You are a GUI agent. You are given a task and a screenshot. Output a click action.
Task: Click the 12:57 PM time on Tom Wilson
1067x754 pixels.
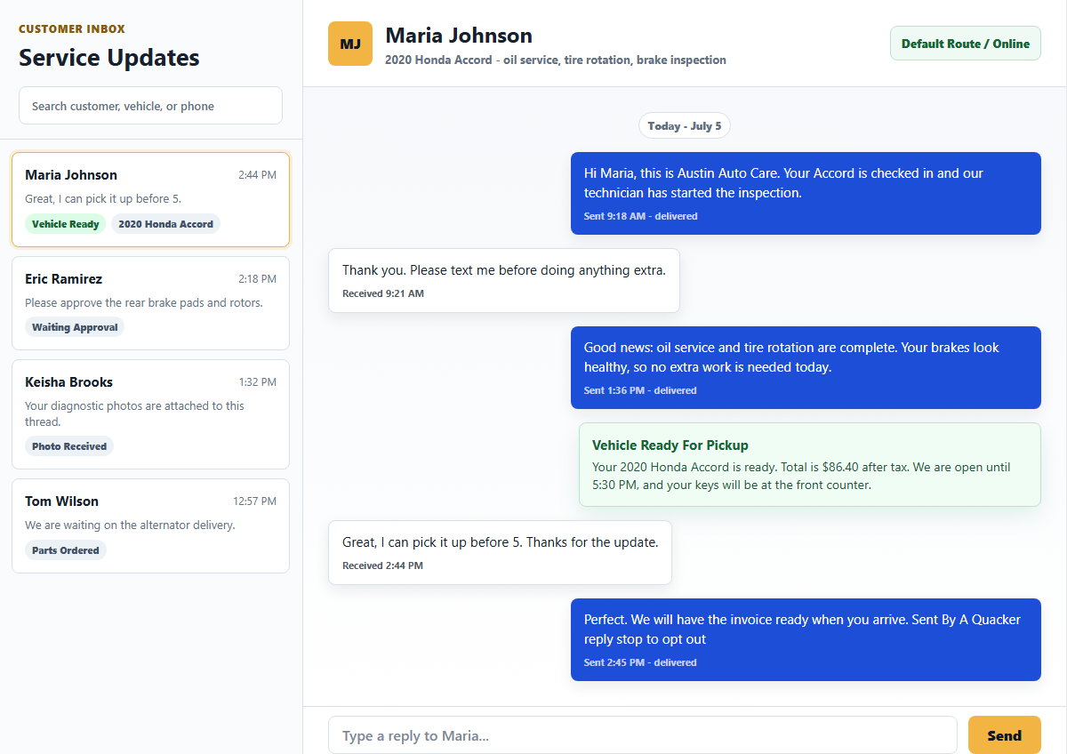click(x=254, y=501)
